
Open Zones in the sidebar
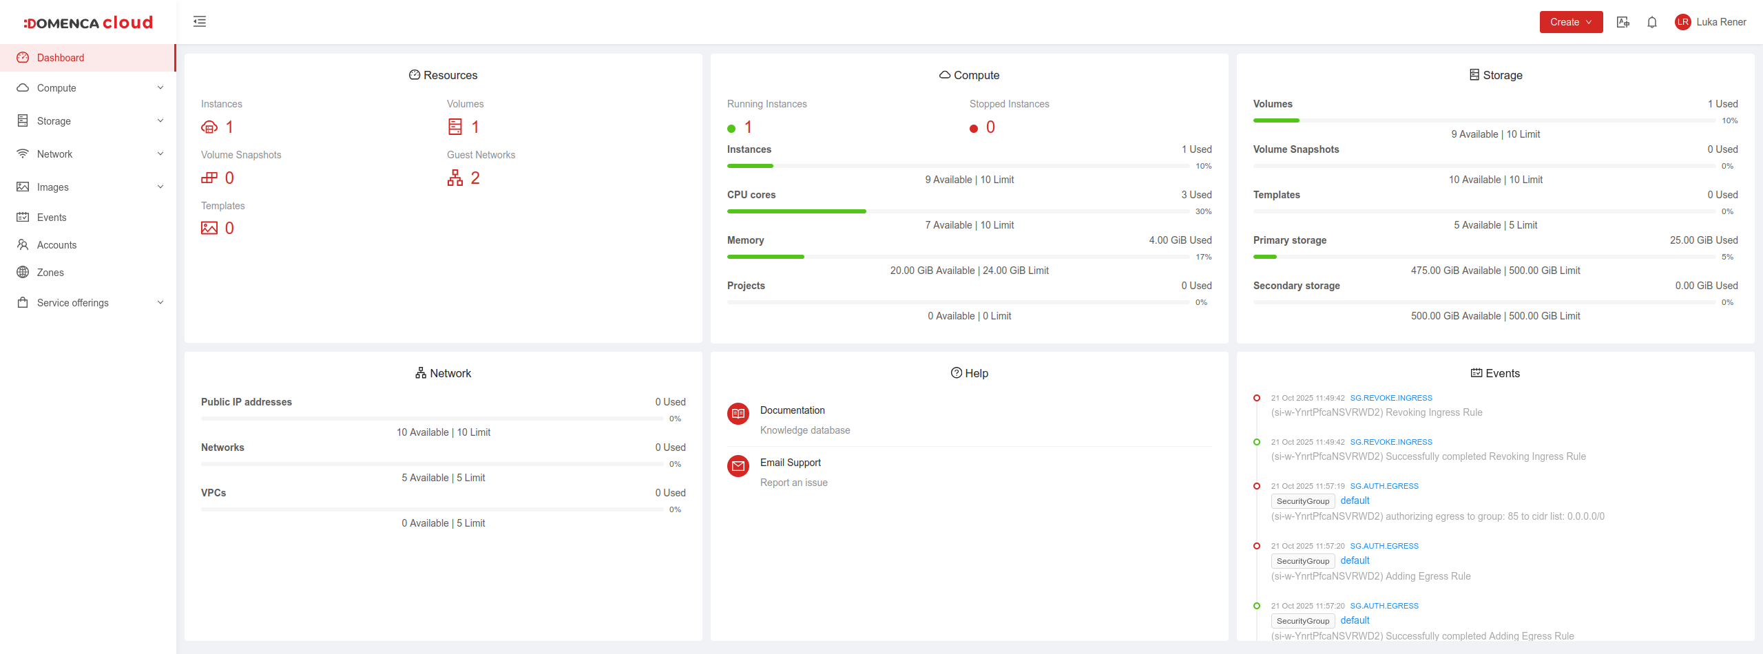click(50, 273)
